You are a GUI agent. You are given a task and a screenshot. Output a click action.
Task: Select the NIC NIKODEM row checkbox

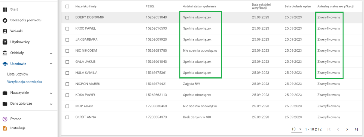(x=67, y=50)
